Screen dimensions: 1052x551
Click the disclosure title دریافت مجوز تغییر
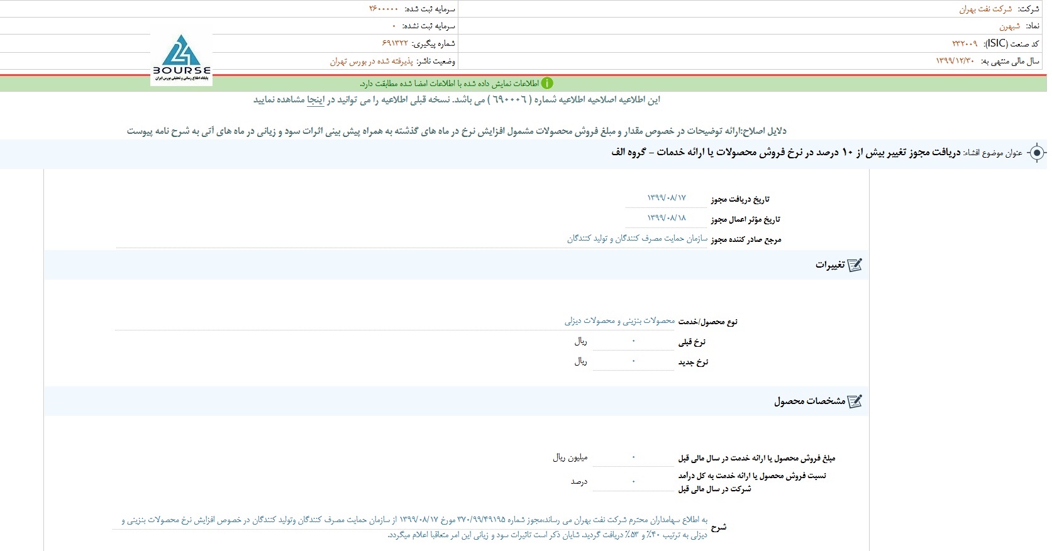(786, 153)
